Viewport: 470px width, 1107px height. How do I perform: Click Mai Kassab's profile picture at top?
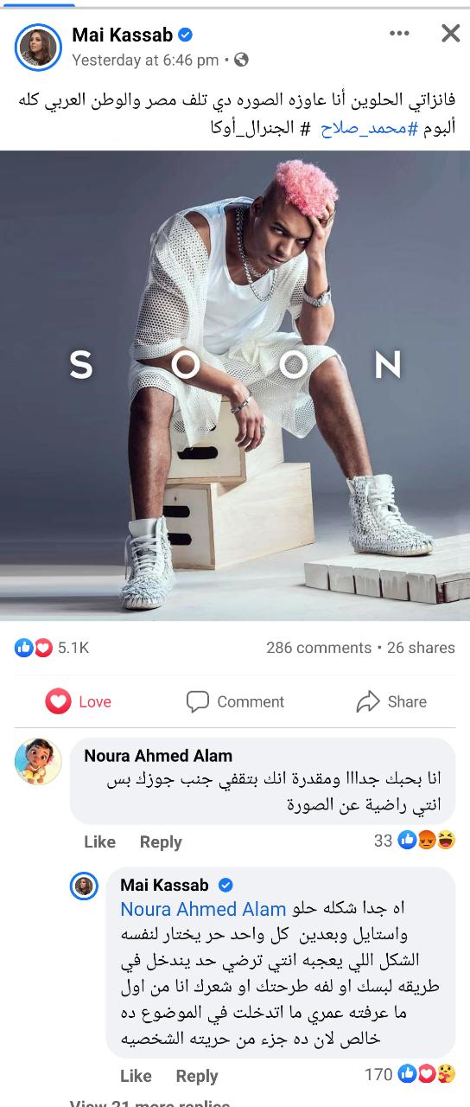38,47
